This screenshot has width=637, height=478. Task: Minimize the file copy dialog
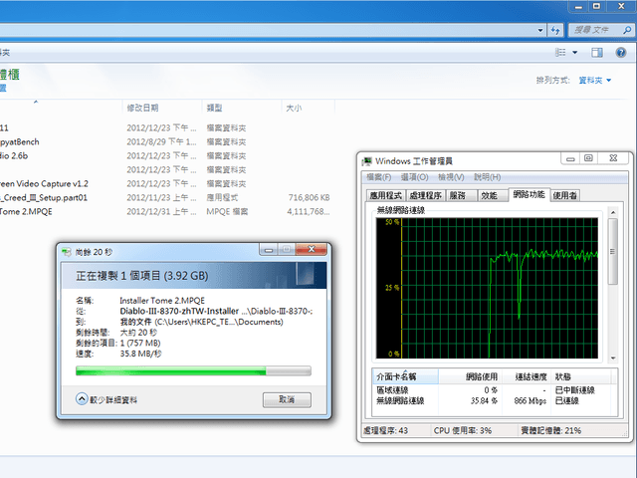269,250
